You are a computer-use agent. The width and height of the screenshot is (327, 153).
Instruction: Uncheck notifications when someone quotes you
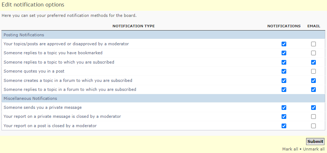[x=284, y=71]
